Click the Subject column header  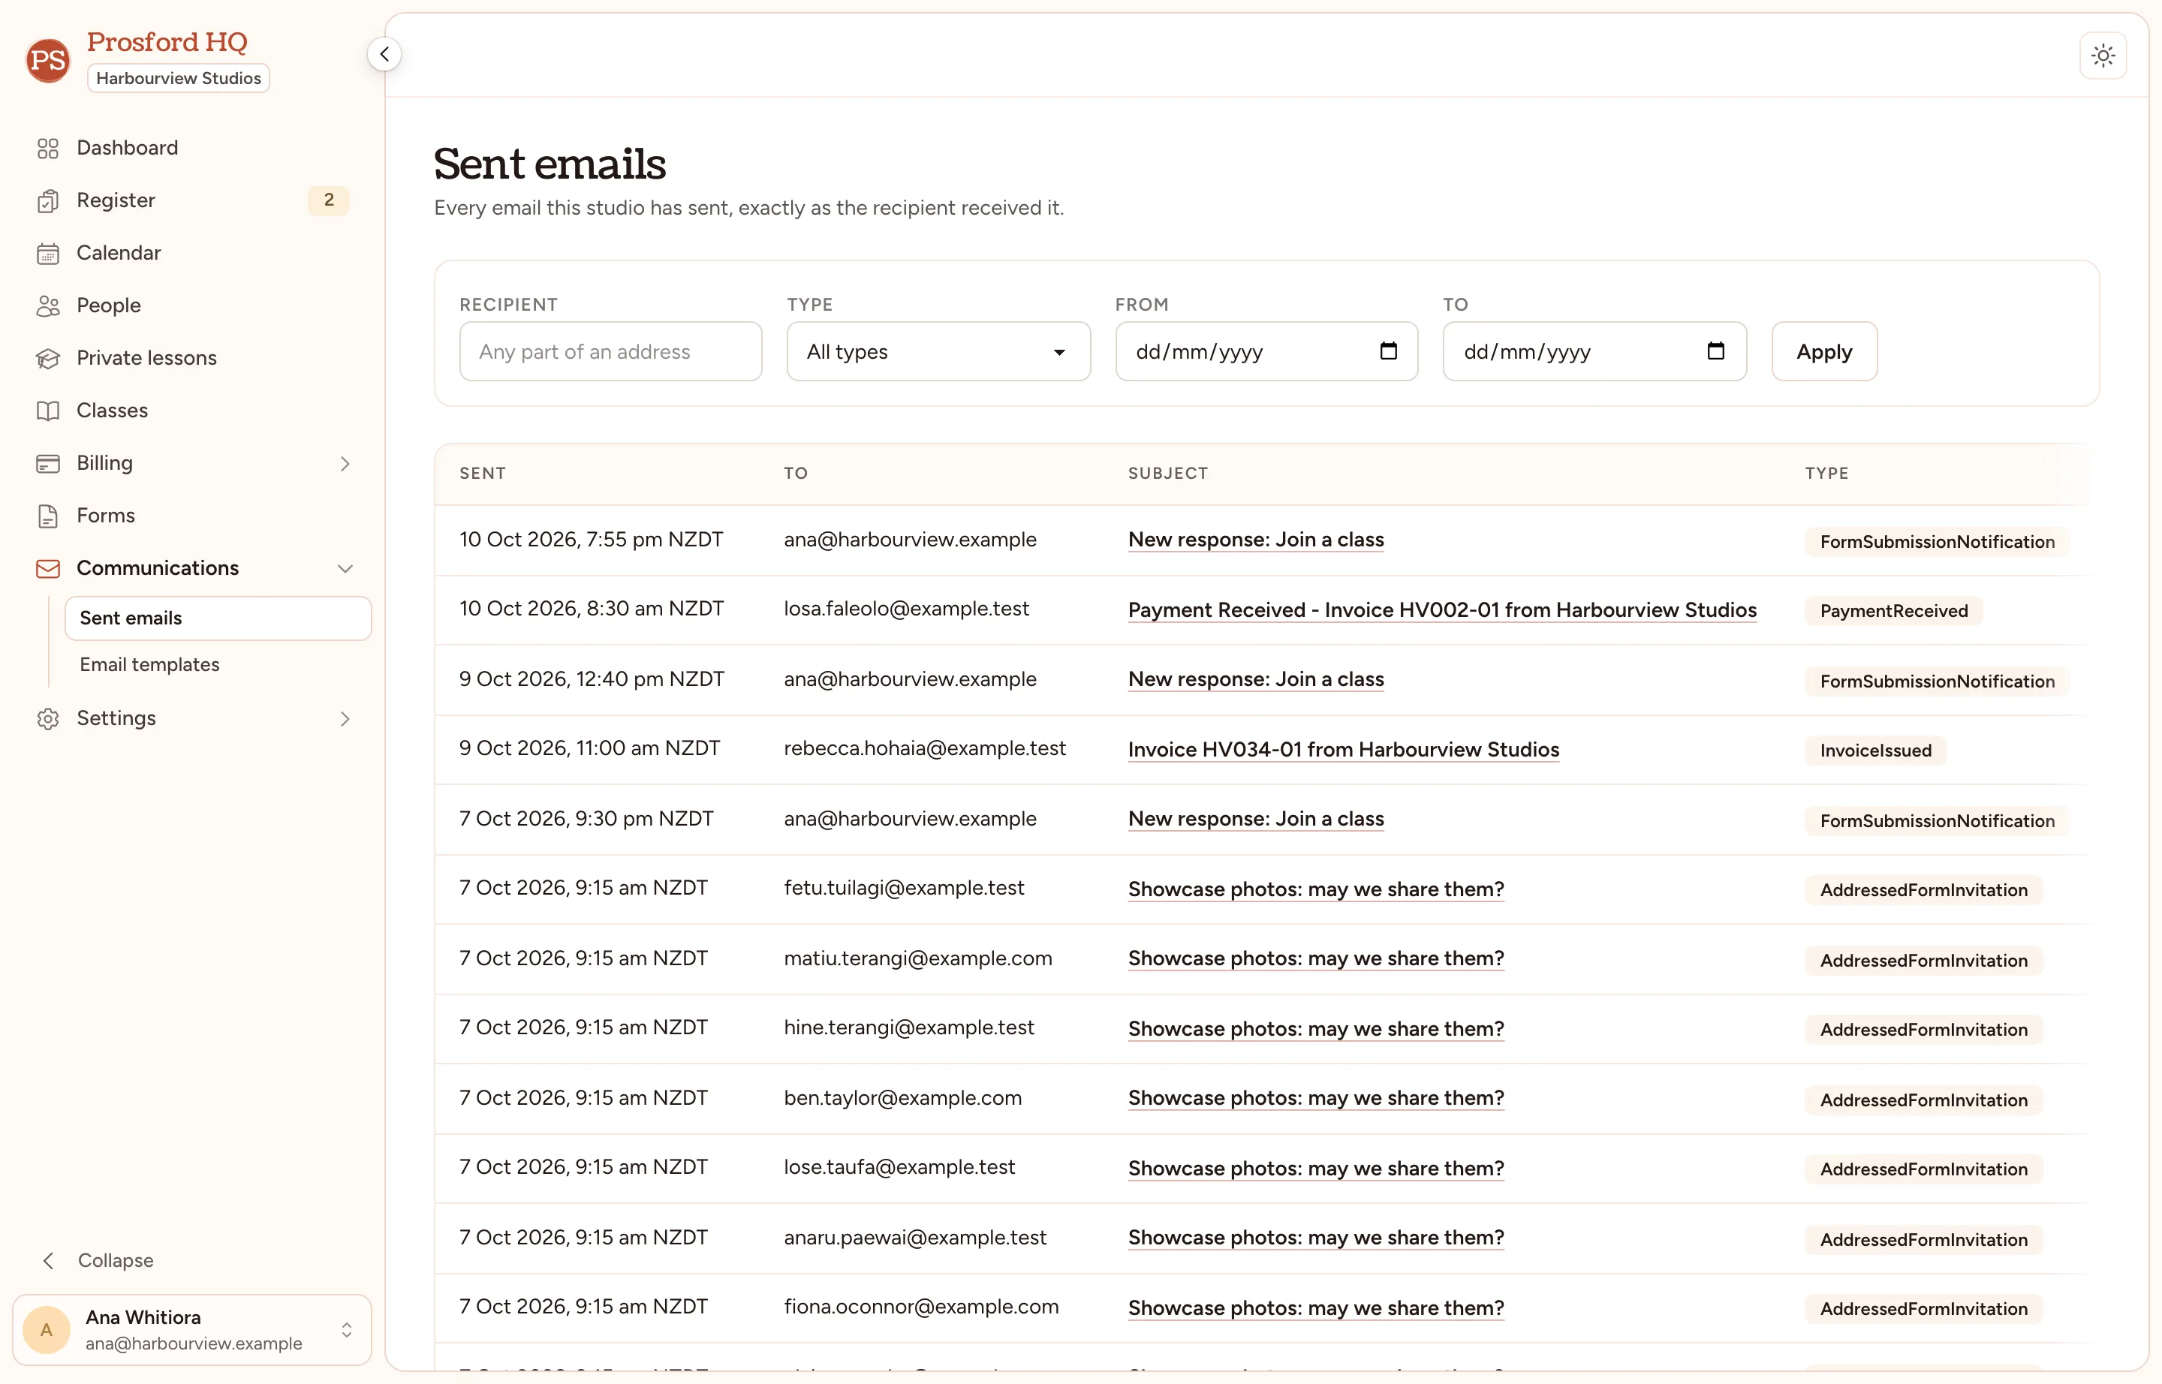(x=1168, y=474)
